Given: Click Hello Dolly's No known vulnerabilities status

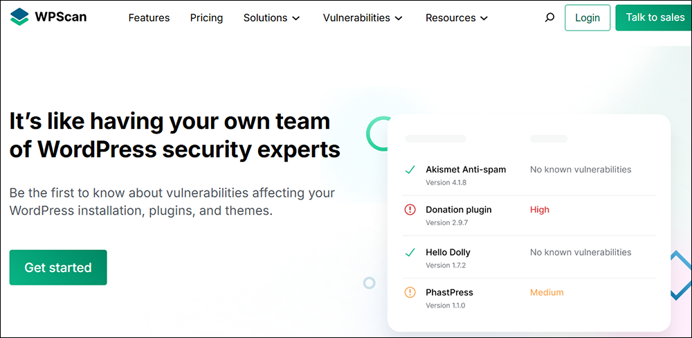Looking at the screenshot, I should [x=581, y=252].
